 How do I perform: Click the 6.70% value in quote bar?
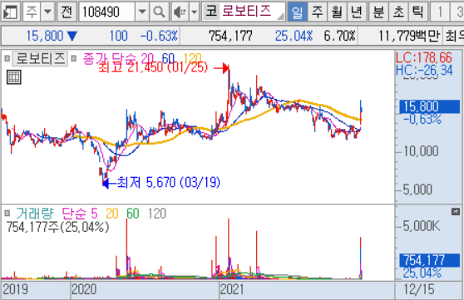(x=339, y=36)
